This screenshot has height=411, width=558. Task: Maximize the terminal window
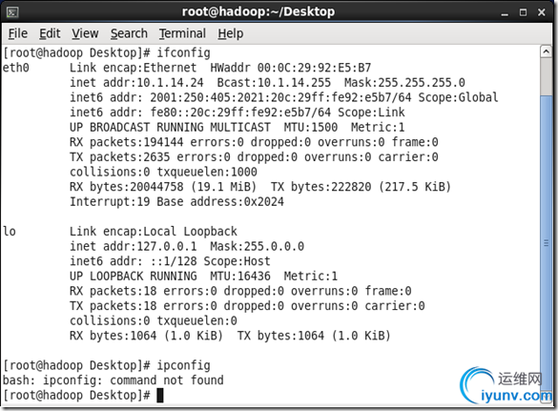tap(523, 12)
